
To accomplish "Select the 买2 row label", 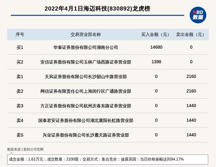I will click(x=20, y=62).
